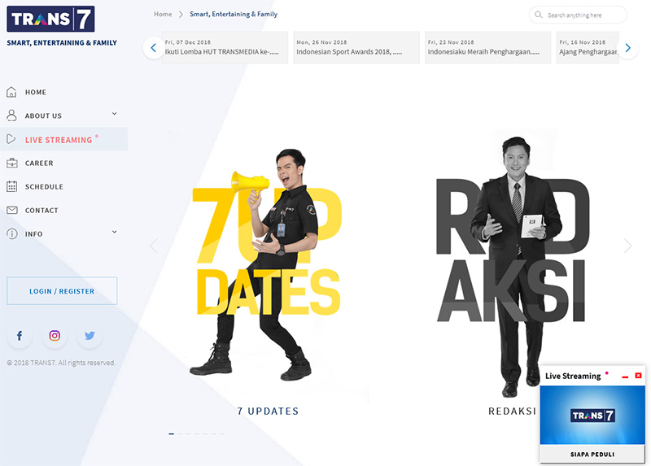The height and width of the screenshot is (466, 651).
Task: Open the 7 Updates program image
Action: tap(266, 266)
